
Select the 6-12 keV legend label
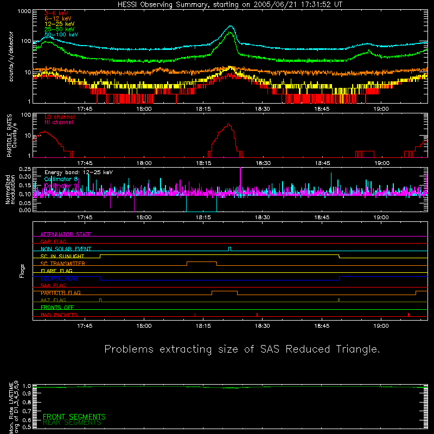(x=58, y=18)
